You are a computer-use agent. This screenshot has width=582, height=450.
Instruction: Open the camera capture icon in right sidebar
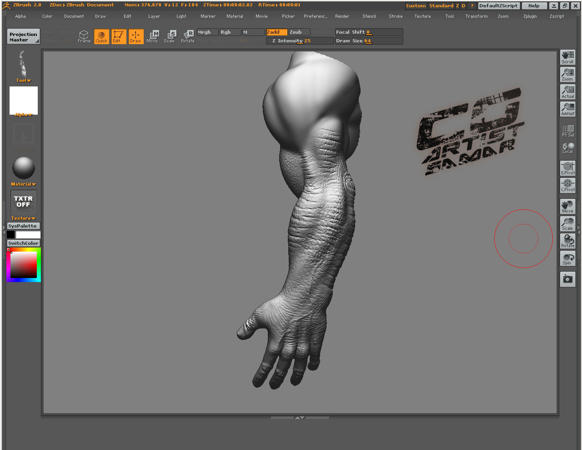[x=567, y=279]
